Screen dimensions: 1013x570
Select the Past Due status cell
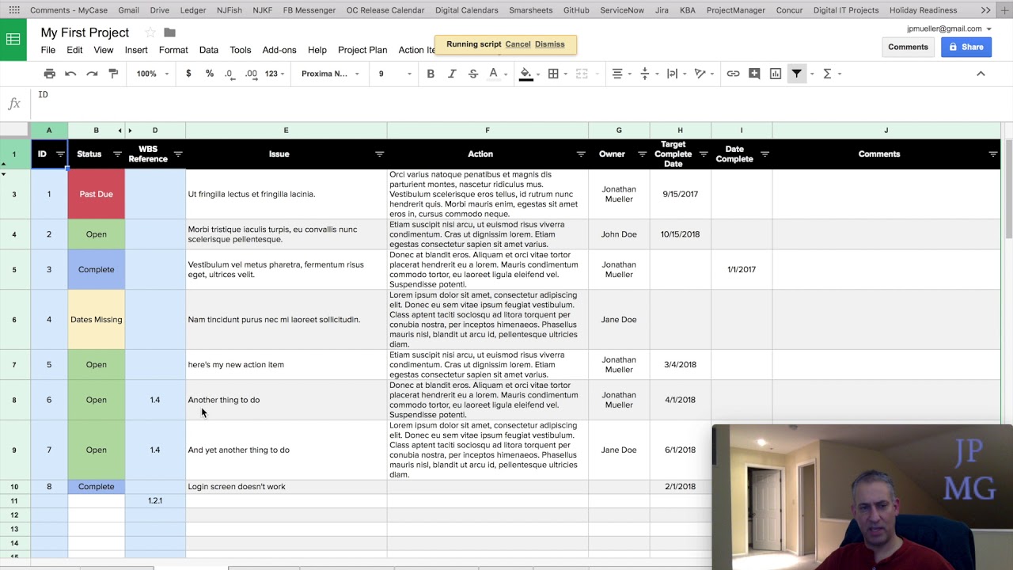(96, 194)
